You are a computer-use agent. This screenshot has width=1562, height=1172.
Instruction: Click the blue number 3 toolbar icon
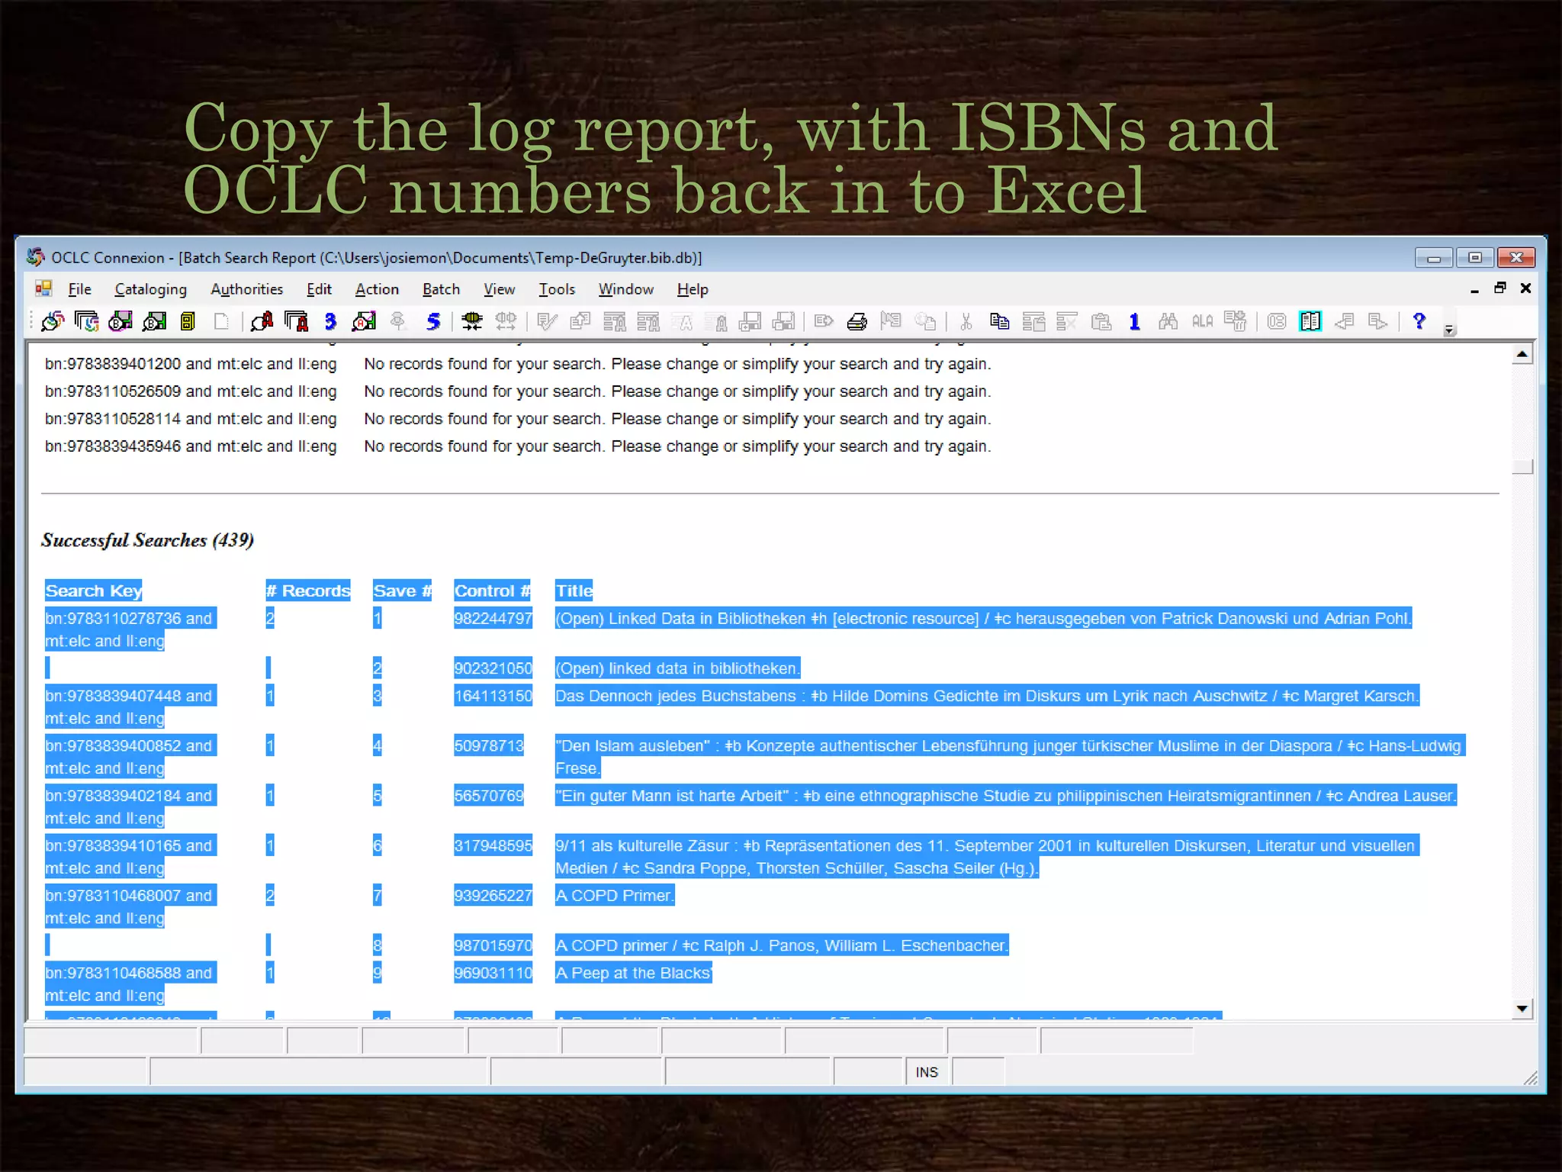click(330, 321)
